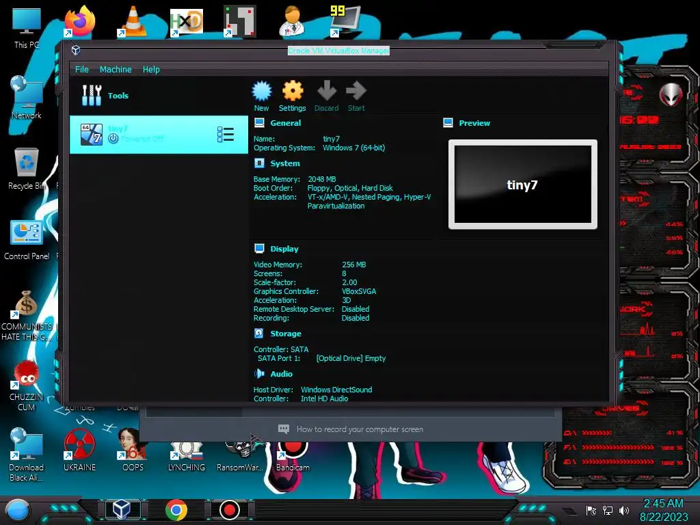Click the Audio speaker icon
This screenshot has width=700, height=525.
point(259,374)
